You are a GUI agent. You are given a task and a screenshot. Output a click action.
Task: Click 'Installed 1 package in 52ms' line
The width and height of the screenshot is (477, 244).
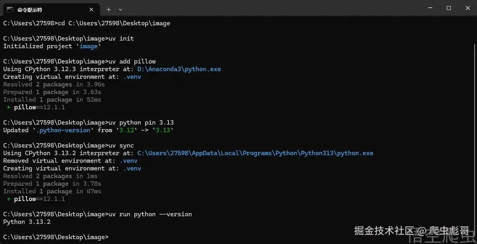coord(52,99)
